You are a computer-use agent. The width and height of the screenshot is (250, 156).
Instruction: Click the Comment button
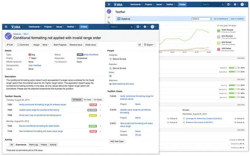23,45
